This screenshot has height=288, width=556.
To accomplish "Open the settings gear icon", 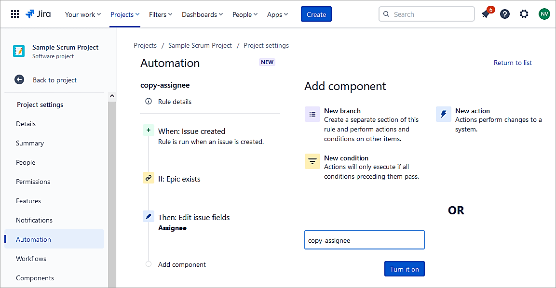I will [524, 14].
